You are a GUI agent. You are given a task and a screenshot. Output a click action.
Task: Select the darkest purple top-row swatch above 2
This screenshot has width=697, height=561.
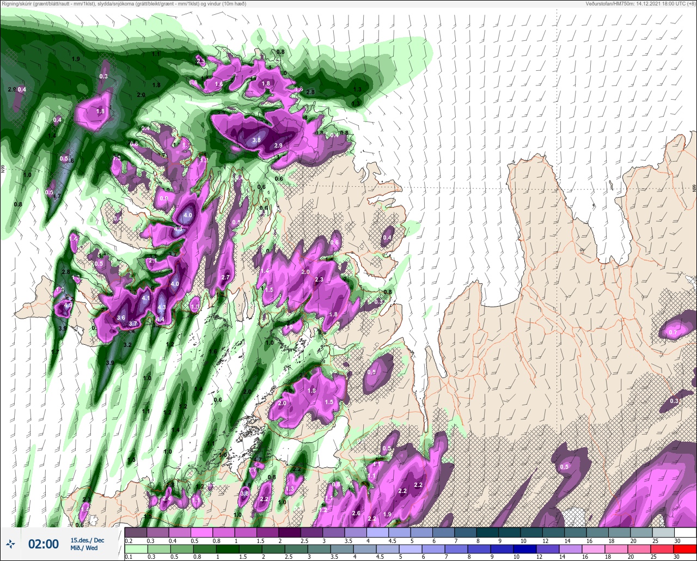pos(289,532)
